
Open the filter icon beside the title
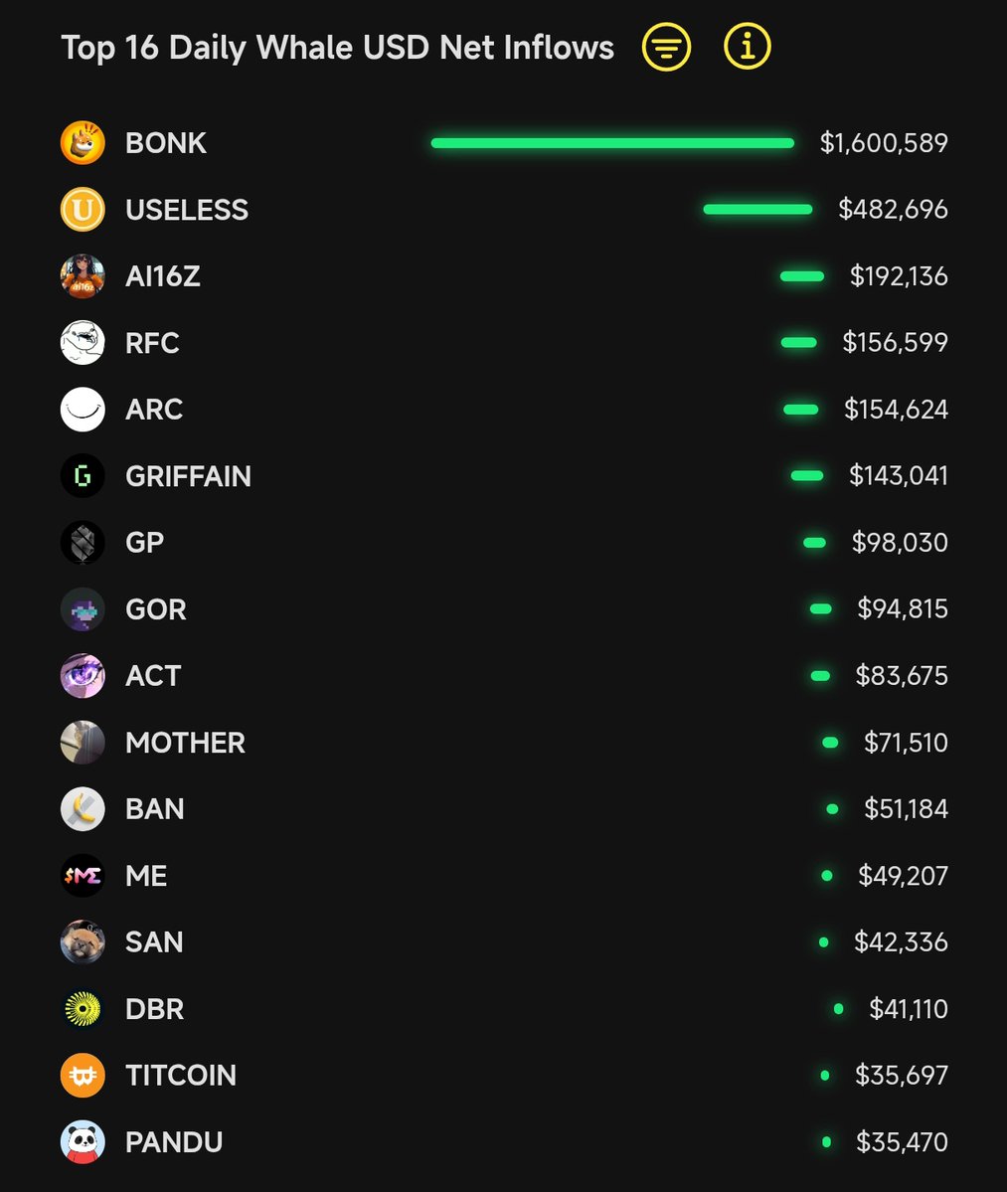666,47
